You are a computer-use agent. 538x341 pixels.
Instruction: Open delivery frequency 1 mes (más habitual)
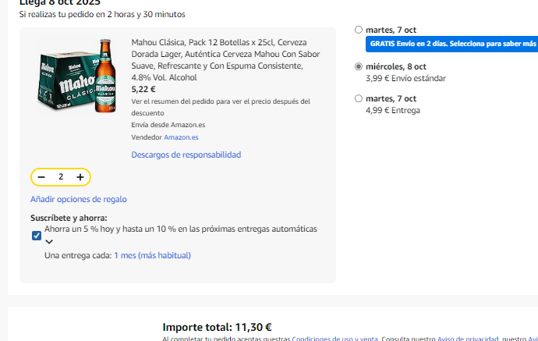pos(152,255)
